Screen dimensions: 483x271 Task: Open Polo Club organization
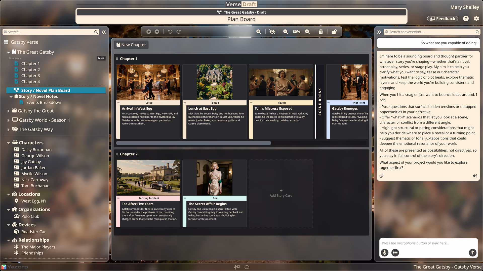click(x=30, y=216)
